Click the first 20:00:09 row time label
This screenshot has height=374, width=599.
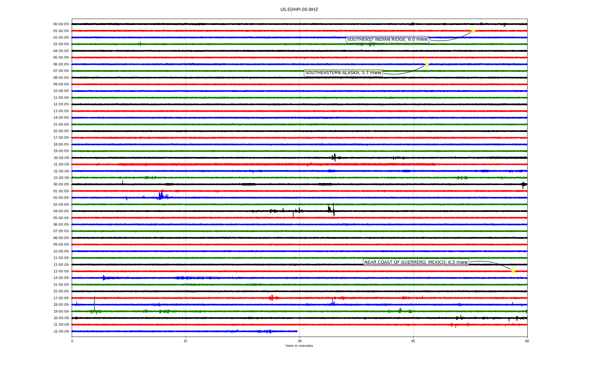61,158
